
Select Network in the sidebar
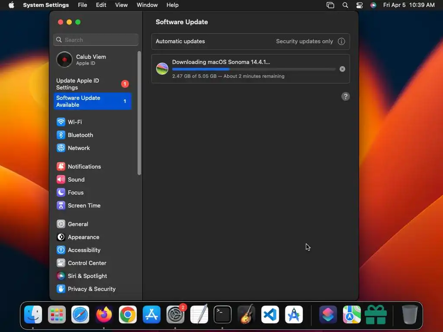point(93,148)
